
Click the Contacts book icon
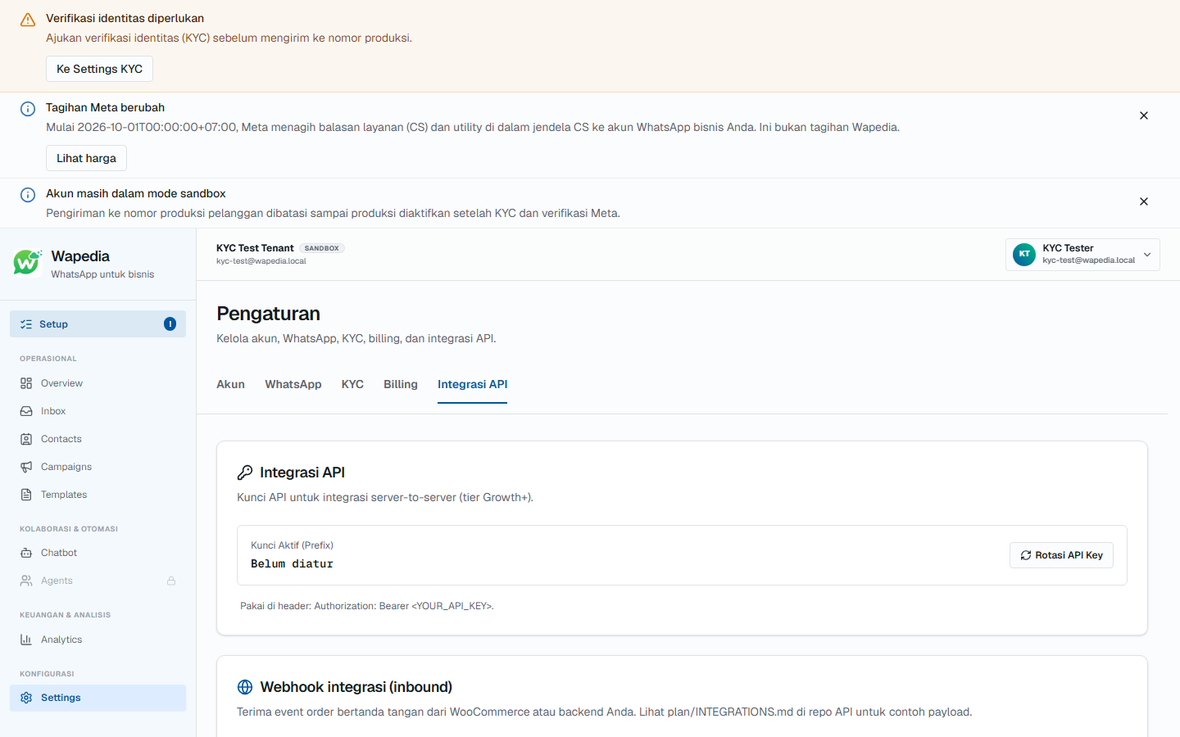point(26,439)
